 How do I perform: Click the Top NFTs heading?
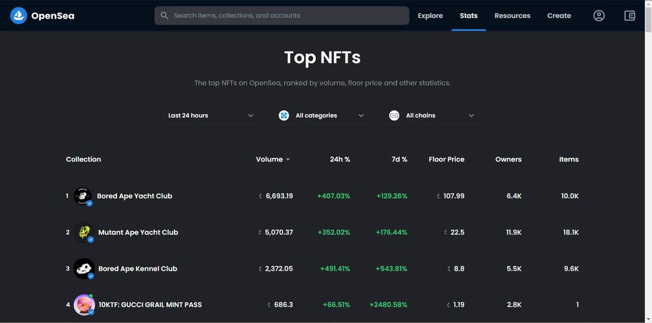[322, 58]
